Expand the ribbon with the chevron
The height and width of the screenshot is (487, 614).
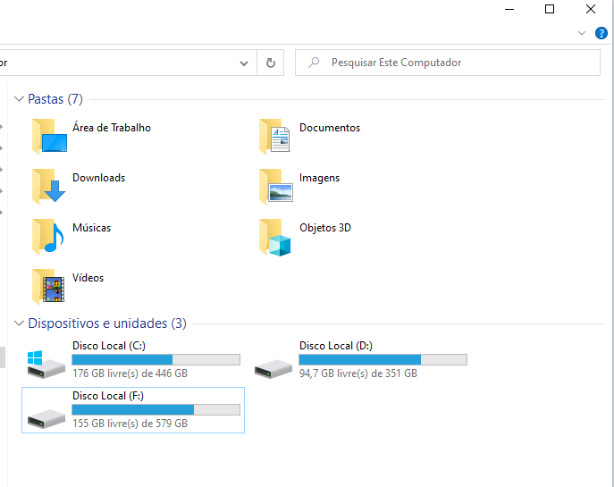click(582, 33)
